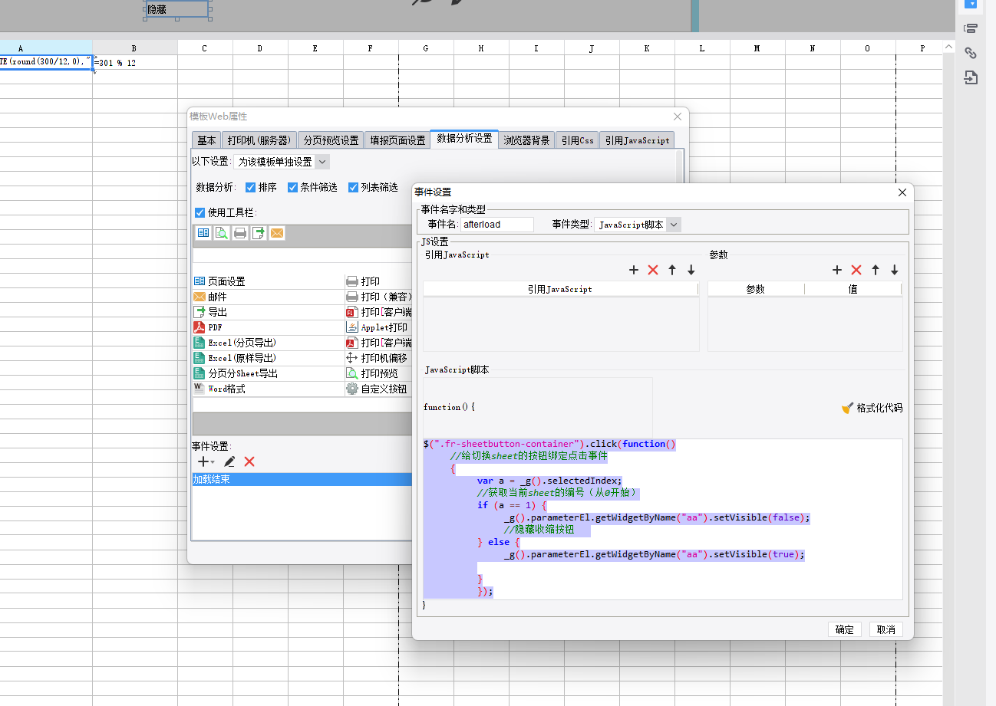Click print-preview magnifier icon in toolbar strip
The image size is (996, 706).
tap(221, 233)
